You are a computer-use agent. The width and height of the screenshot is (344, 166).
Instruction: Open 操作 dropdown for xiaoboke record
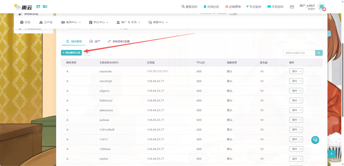point(296,71)
